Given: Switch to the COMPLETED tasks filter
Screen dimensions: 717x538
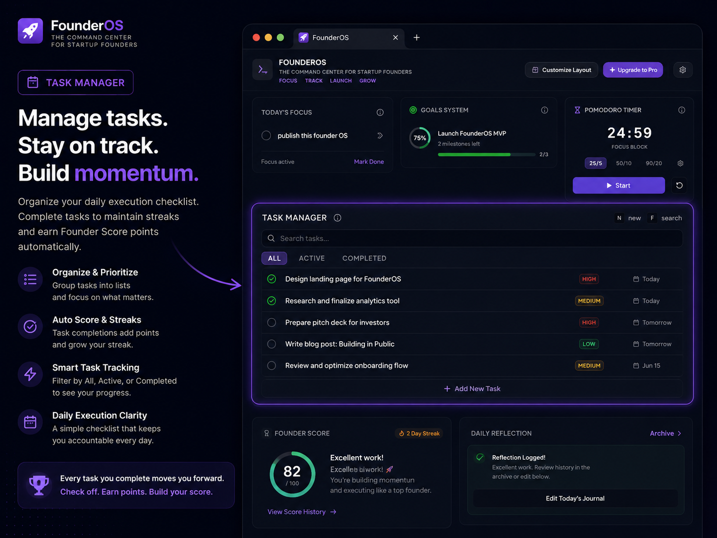Looking at the screenshot, I should point(364,258).
